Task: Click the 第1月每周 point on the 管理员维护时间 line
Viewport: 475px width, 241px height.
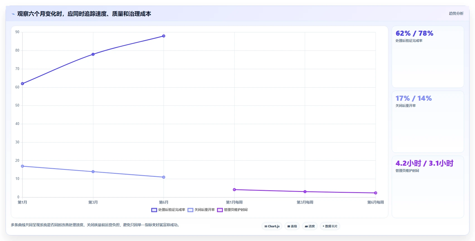Action: tap(234, 190)
